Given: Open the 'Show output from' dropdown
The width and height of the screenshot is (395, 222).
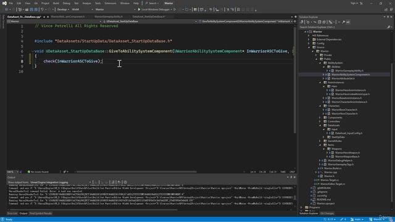Looking at the screenshot, I should point(60,183).
